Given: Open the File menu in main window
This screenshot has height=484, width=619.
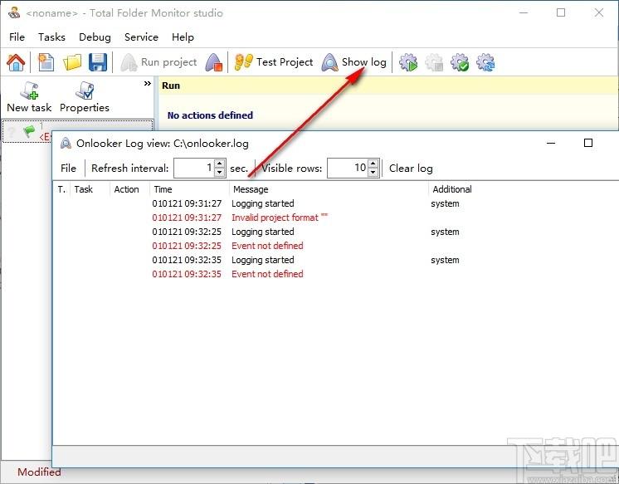Looking at the screenshot, I should click(x=17, y=37).
